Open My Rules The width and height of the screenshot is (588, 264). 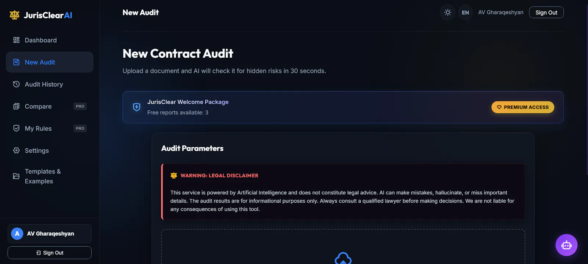(50, 128)
